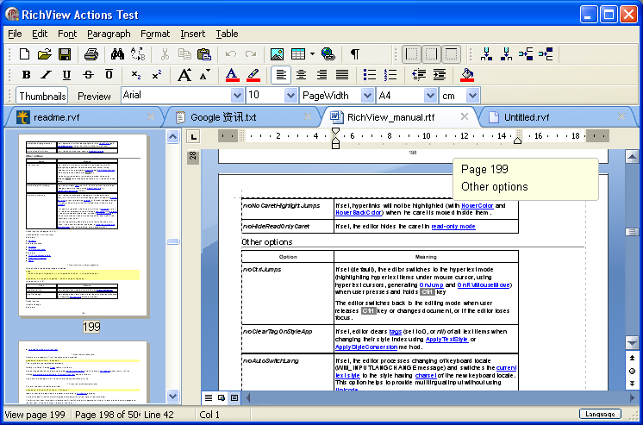Image resolution: width=643 pixels, height=425 pixels.
Task: Toggle show paragraph marks
Action: coord(354,54)
